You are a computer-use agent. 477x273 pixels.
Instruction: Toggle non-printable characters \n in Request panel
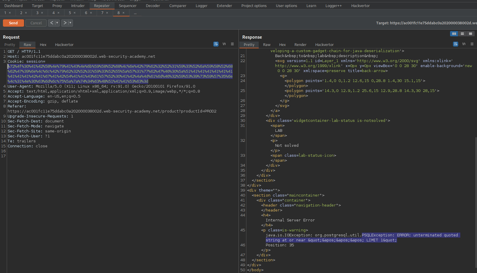point(224,44)
